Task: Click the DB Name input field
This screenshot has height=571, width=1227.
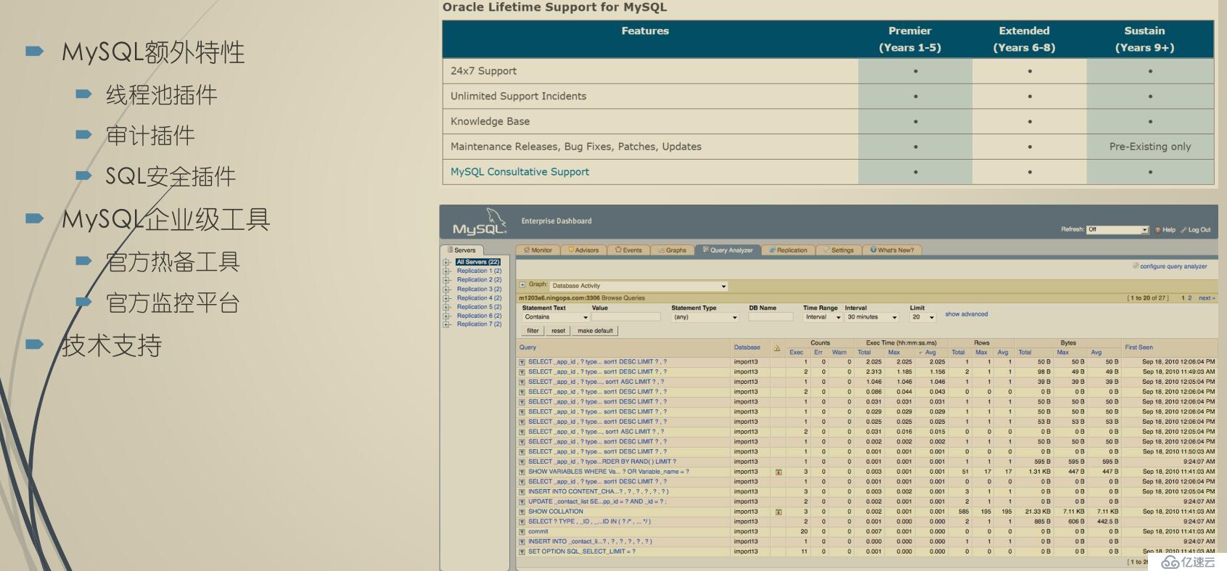Action: 771,317
